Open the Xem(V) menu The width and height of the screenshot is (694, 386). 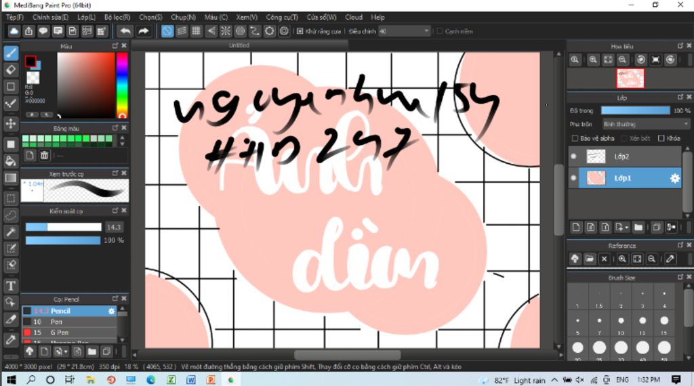click(x=247, y=17)
